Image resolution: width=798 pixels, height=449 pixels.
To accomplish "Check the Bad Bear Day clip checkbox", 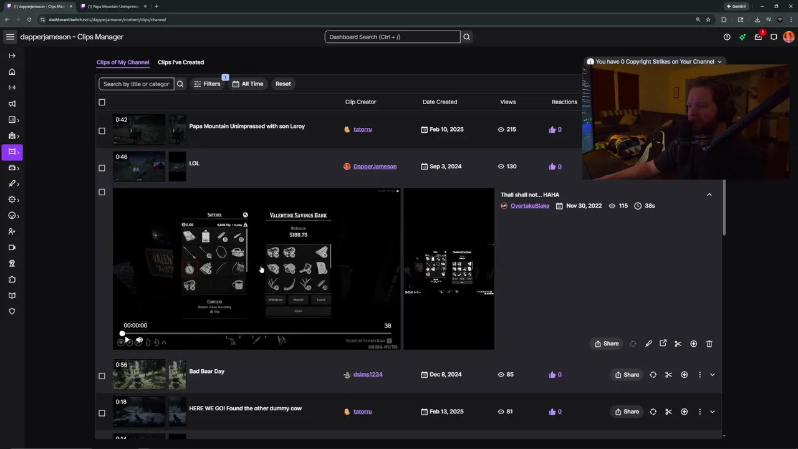I will (102, 376).
